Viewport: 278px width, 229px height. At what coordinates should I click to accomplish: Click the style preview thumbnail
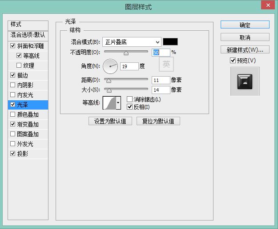[245, 82]
